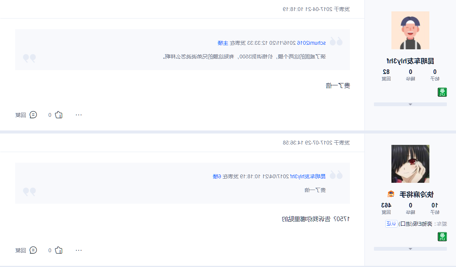Click quoted author schumi2016
Screen dimensions: 456x267
pos(311,43)
